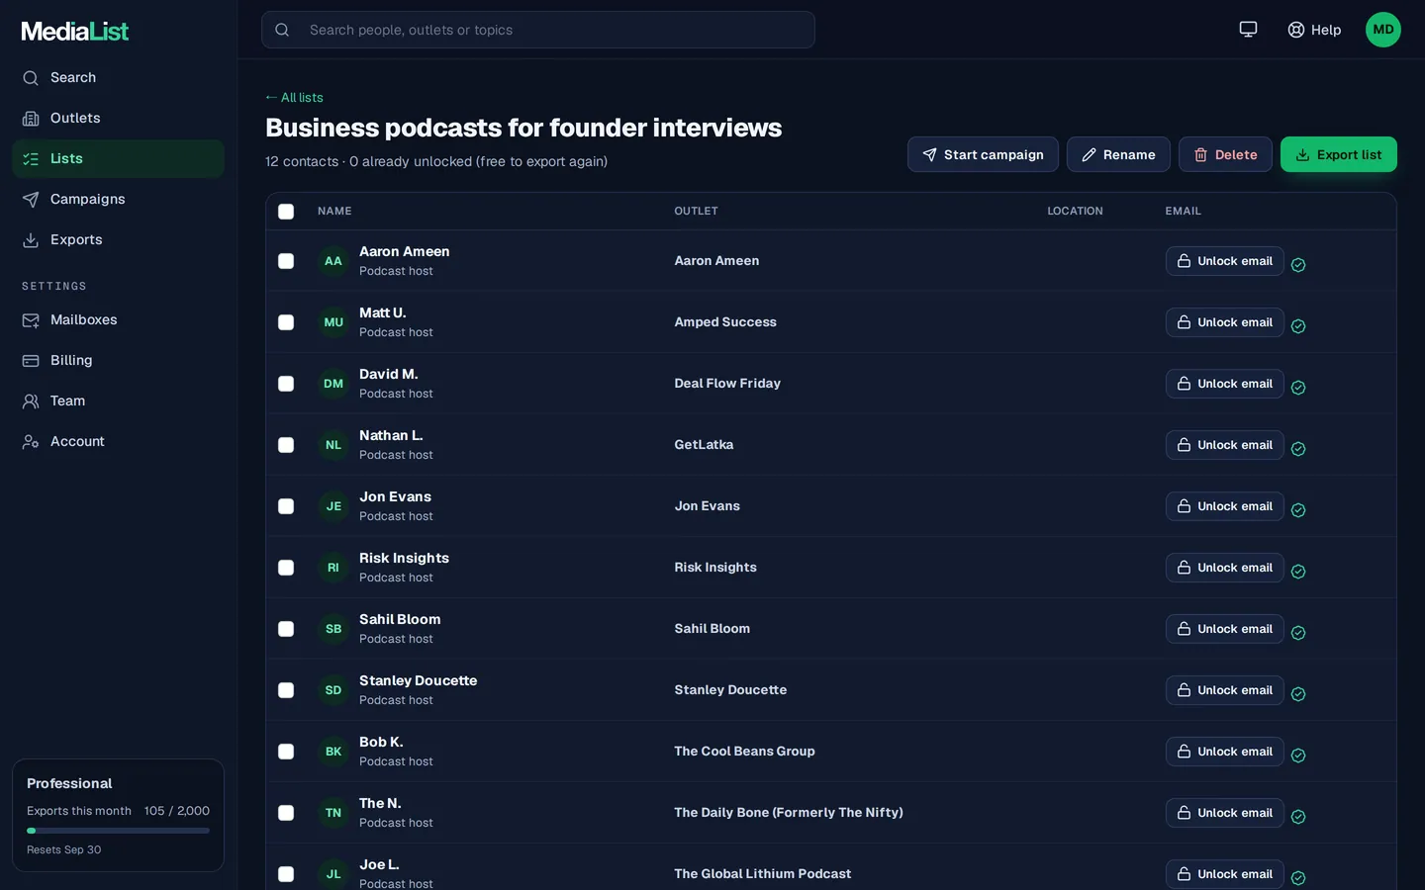Click the monitor icon in top bar

point(1248,30)
